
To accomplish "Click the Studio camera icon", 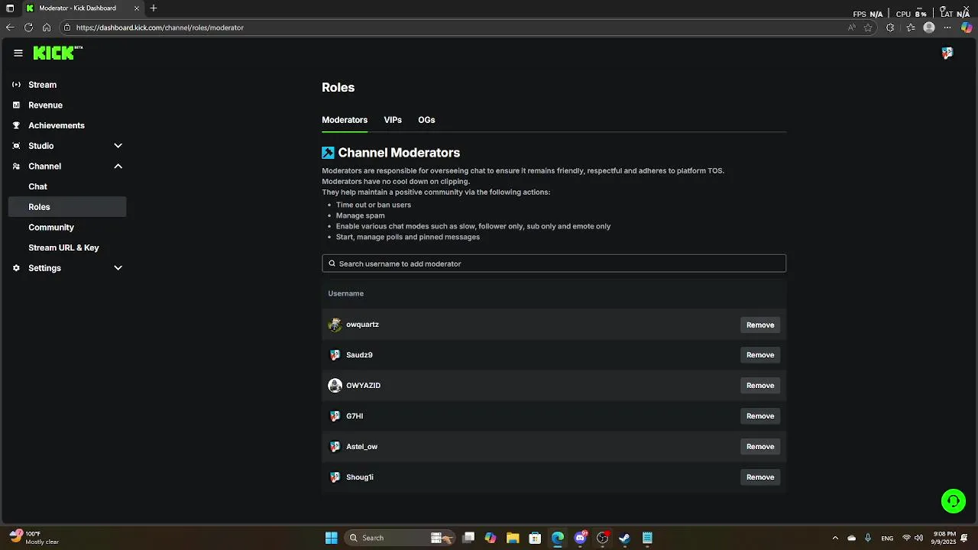I will point(17,146).
